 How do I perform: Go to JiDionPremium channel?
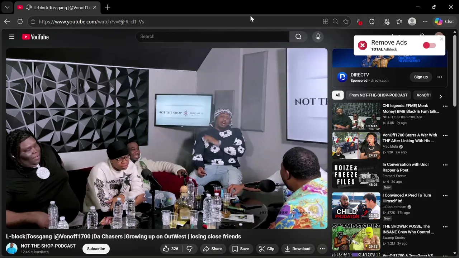point(394,207)
